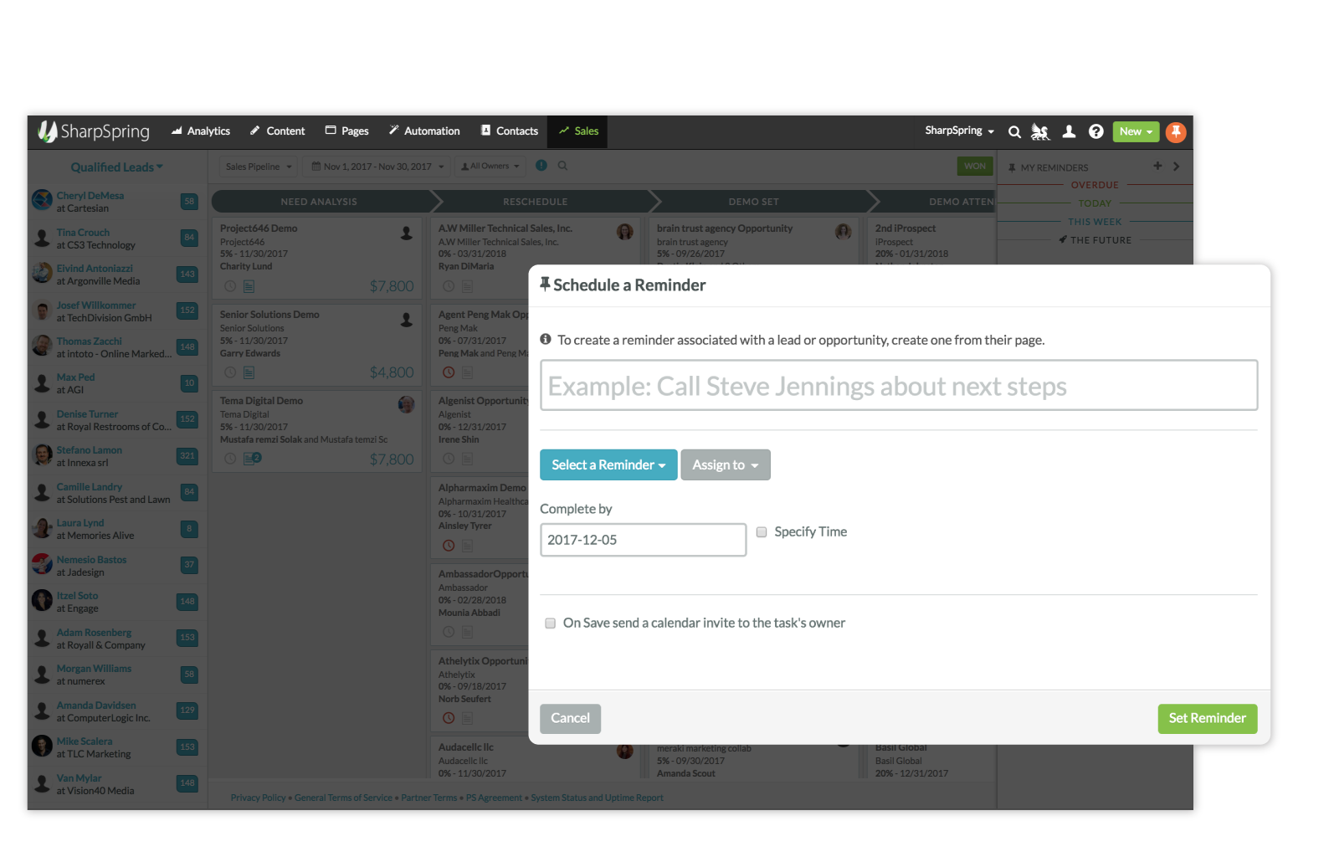Open the global search icon in top bar
Viewport: 1334px width, 862px height.
[x=1014, y=131]
